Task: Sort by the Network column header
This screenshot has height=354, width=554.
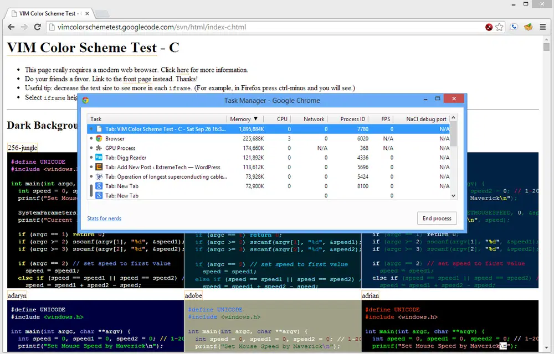Action: pyautogui.click(x=309, y=119)
